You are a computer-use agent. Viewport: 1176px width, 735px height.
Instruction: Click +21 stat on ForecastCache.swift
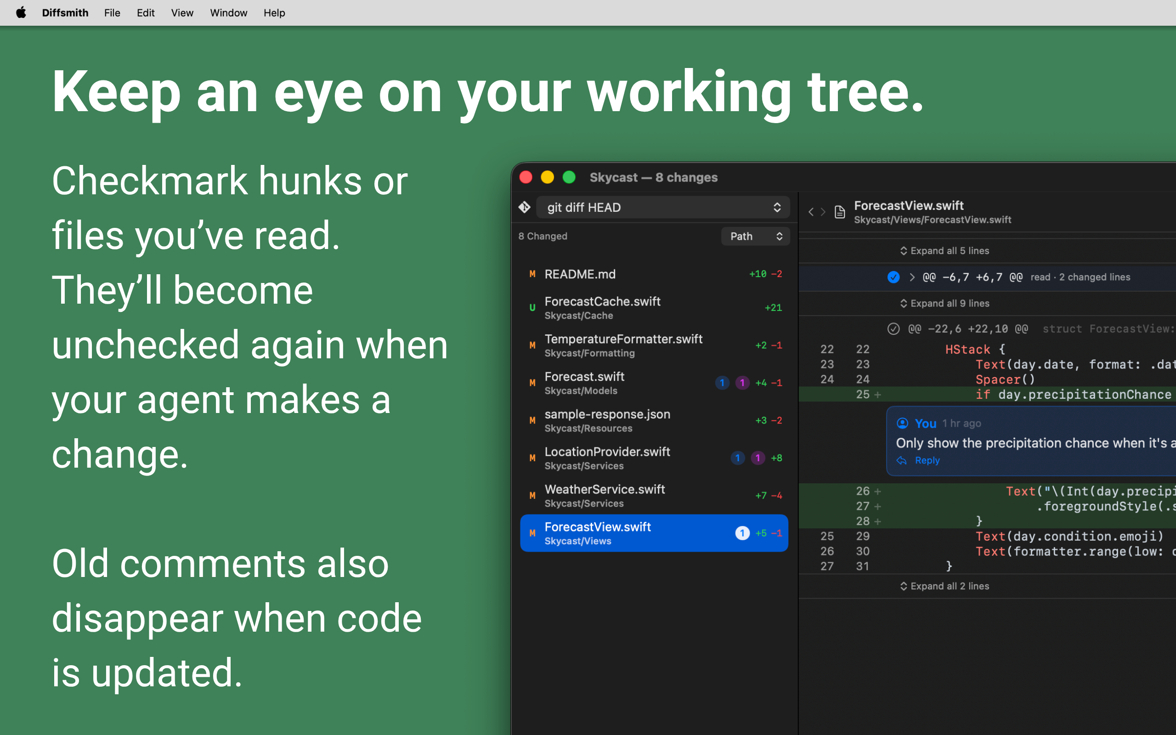coord(773,308)
